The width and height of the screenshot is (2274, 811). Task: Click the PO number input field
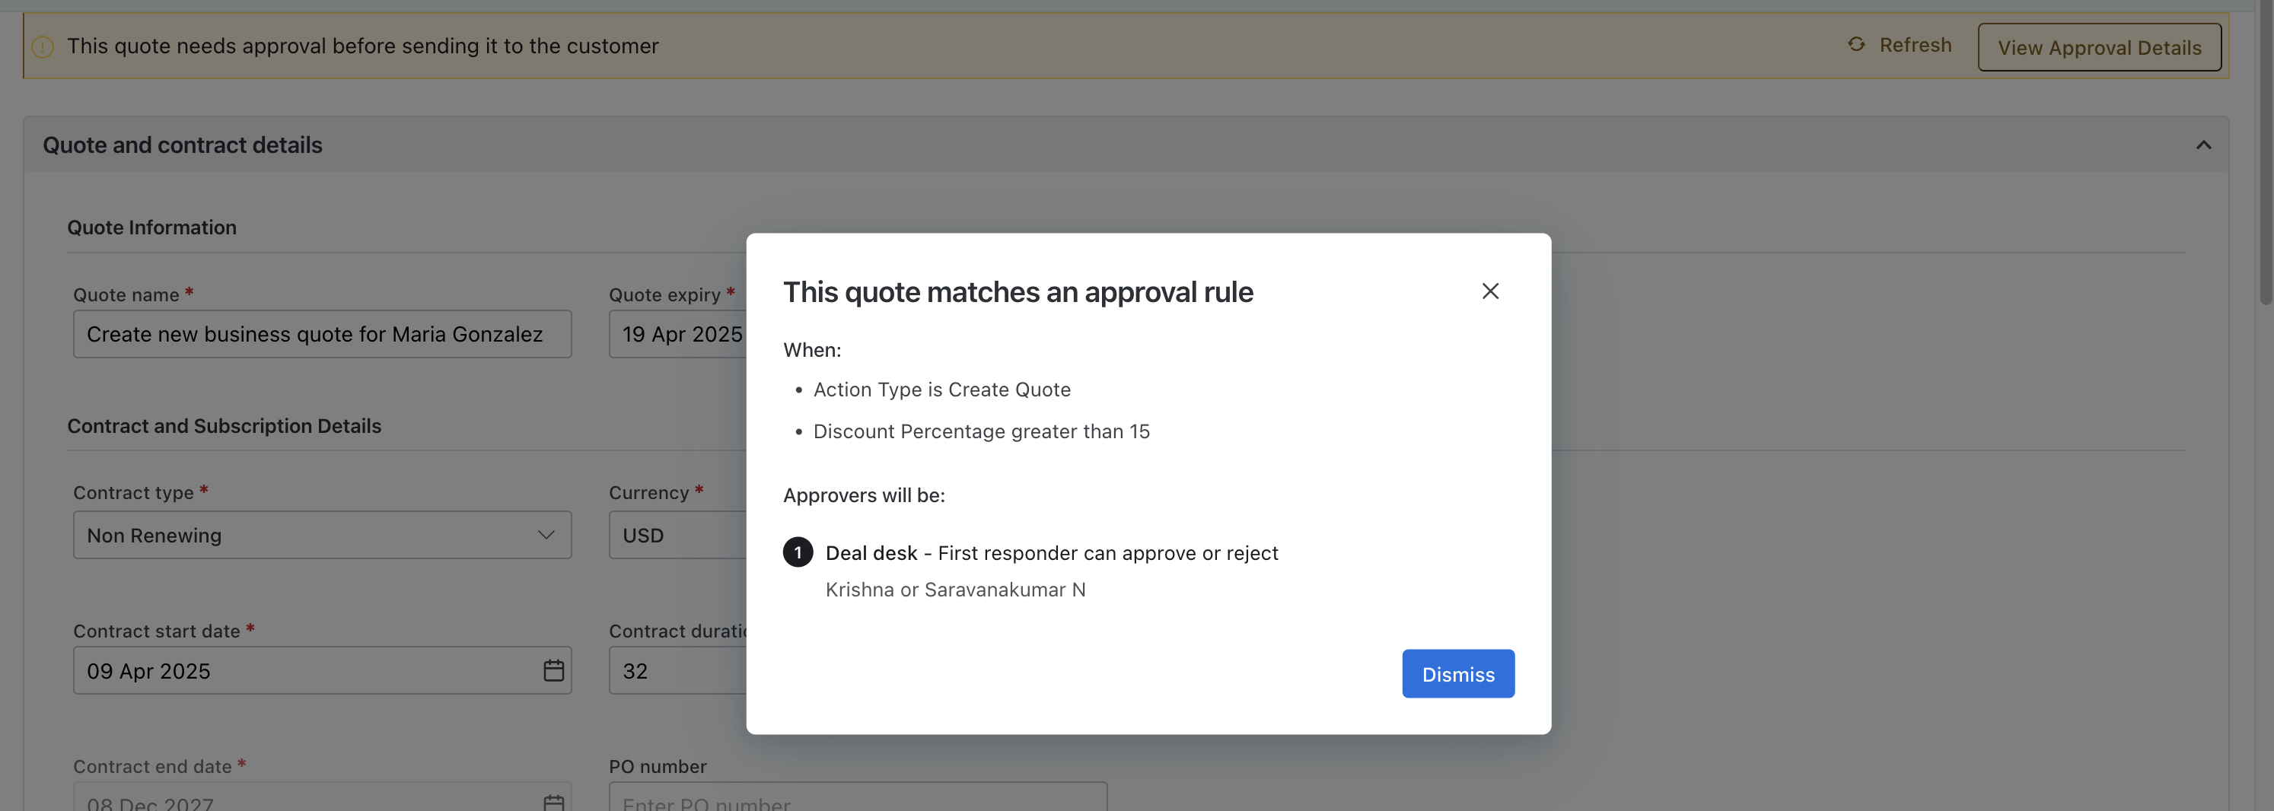pyautogui.click(x=856, y=800)
